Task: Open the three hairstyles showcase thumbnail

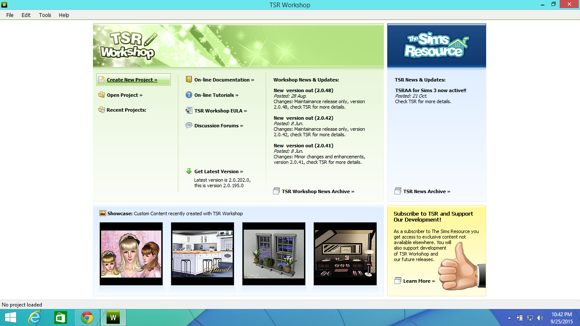Action: (131, 254)
